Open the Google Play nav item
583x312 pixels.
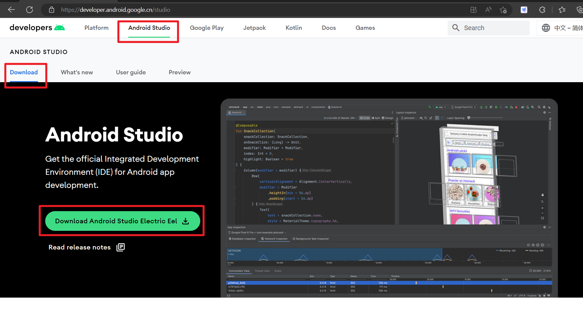tap(207, 28)
